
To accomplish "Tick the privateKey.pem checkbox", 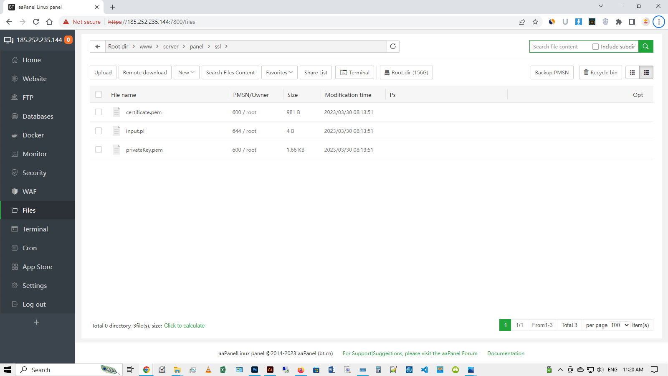I will coord(99,150).
